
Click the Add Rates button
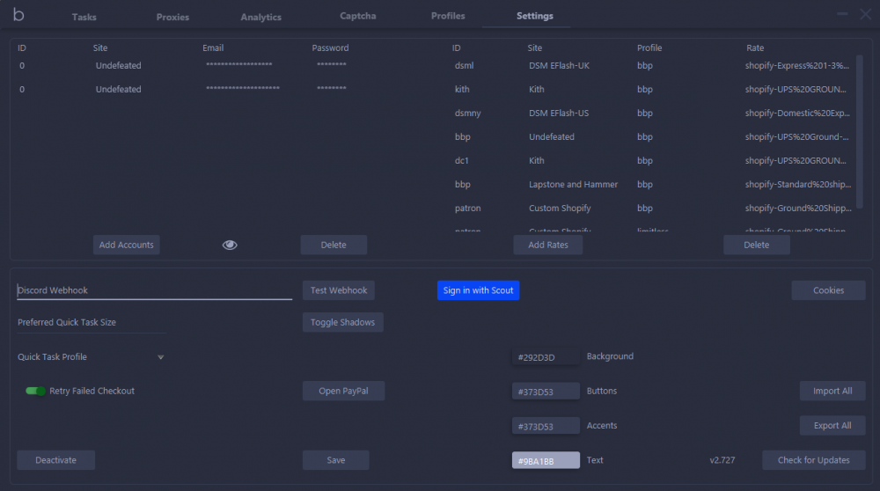(547, 245)
